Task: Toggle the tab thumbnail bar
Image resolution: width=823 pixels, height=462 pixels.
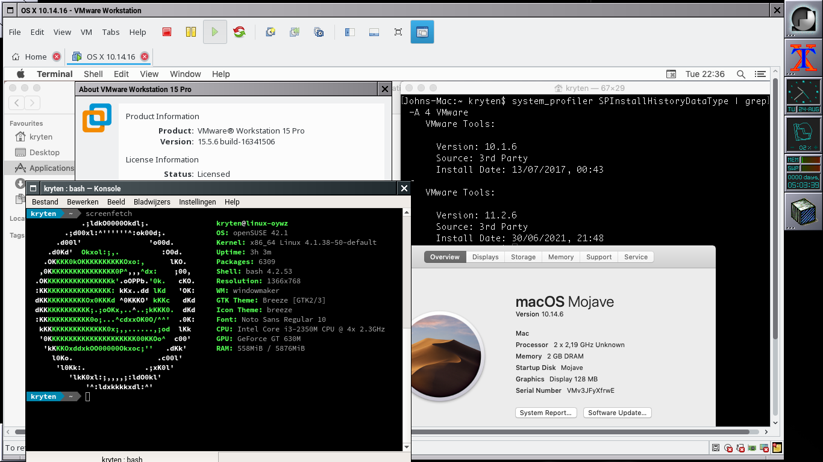Action: [374, 32]
